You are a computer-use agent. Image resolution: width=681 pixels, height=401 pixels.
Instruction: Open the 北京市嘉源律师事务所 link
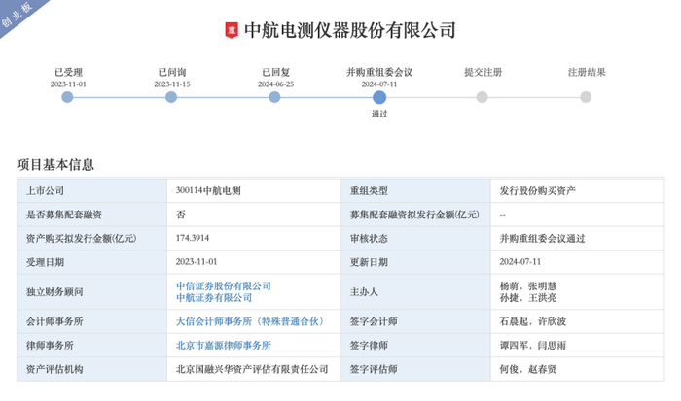pos(223,346)
